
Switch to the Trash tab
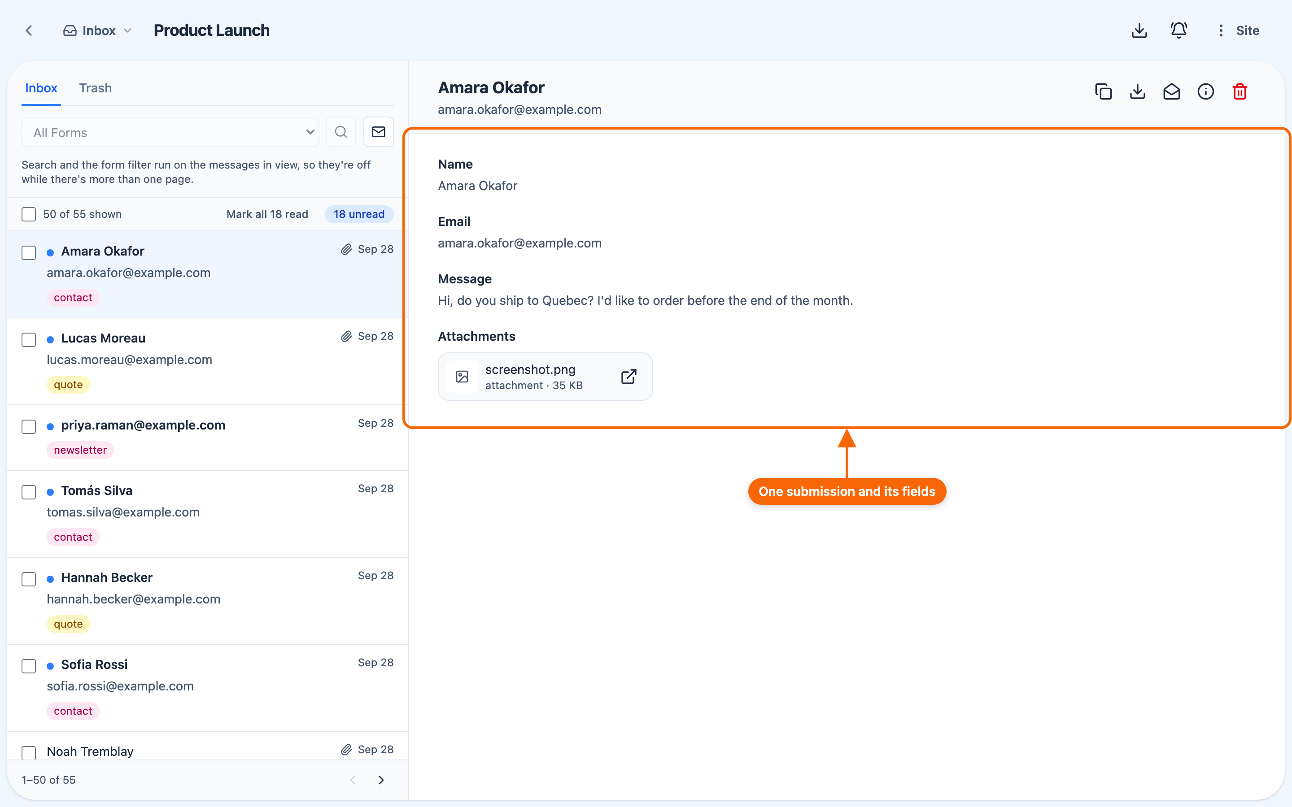(x=96, y=88)
